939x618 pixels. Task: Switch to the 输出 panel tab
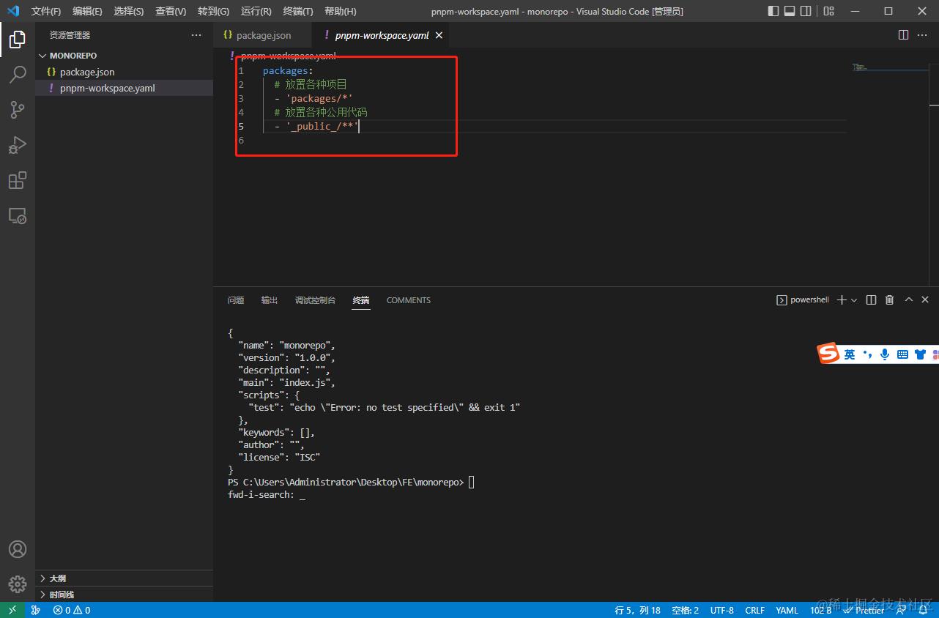pyautogui.click(x=270, y=300)
